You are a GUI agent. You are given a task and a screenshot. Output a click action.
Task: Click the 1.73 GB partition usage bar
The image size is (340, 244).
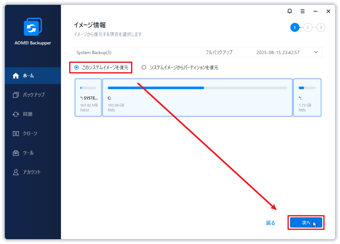[307, 88]
